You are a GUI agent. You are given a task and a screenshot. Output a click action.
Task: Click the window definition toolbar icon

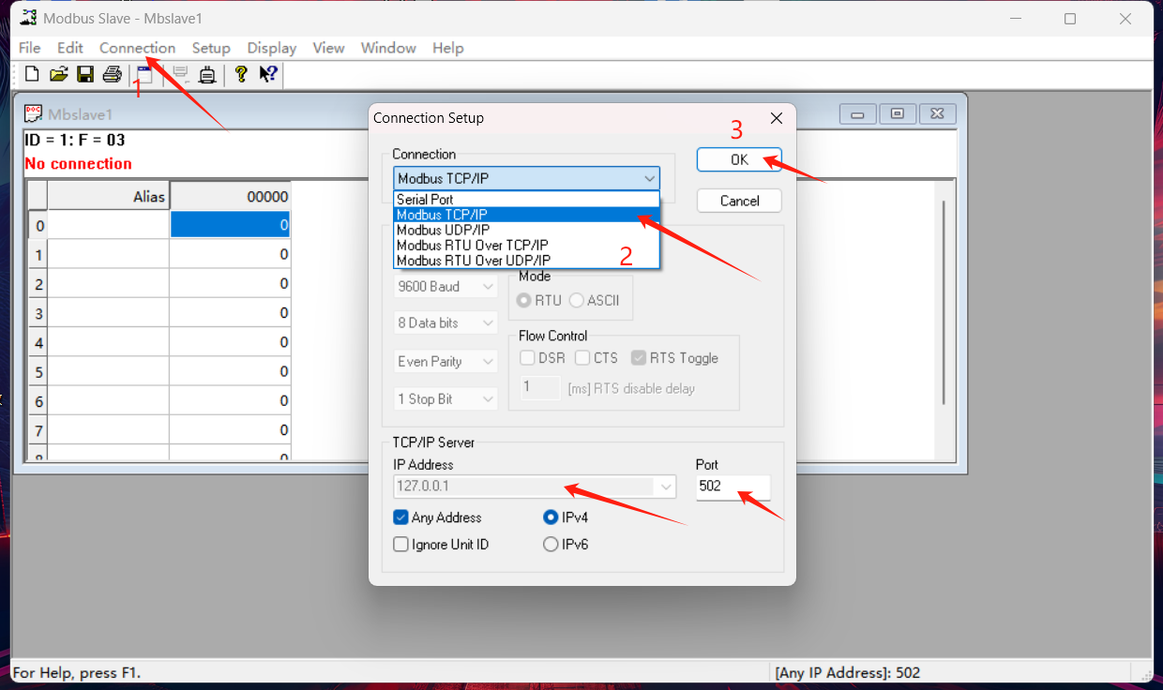145,74
